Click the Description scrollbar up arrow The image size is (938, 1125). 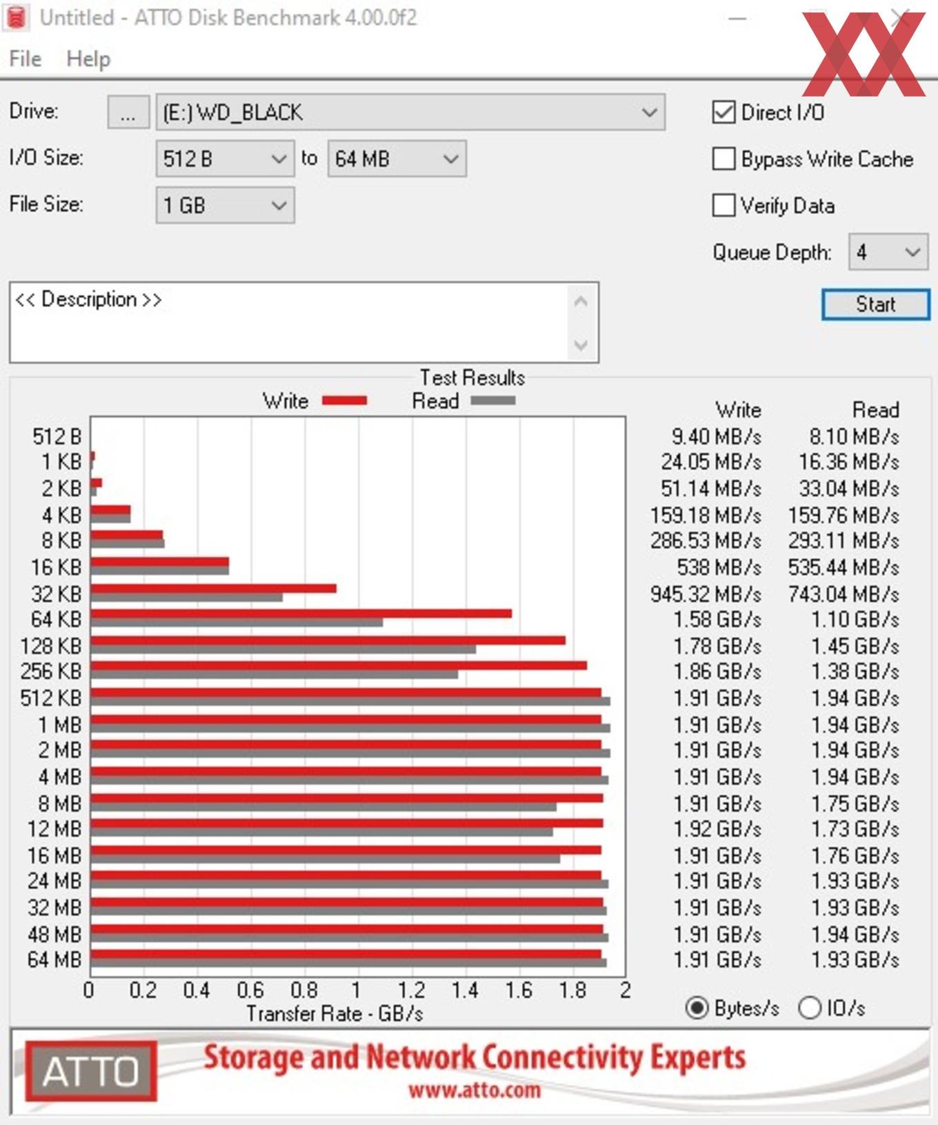click(581, 302)
